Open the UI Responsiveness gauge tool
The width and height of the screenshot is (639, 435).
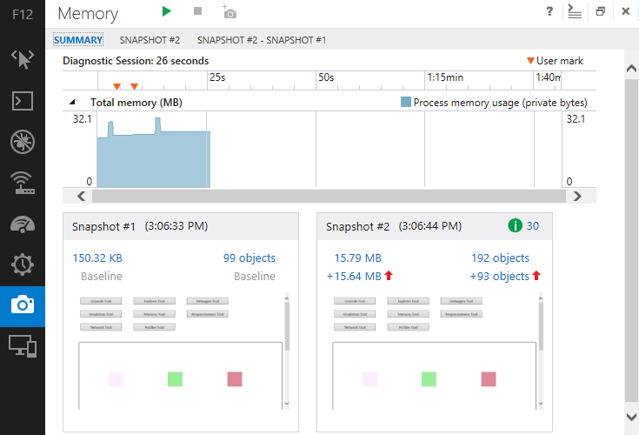pyautogui.click(x=23, y=224)
